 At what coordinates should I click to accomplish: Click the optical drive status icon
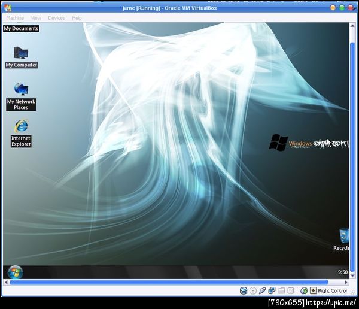point(253,290)
